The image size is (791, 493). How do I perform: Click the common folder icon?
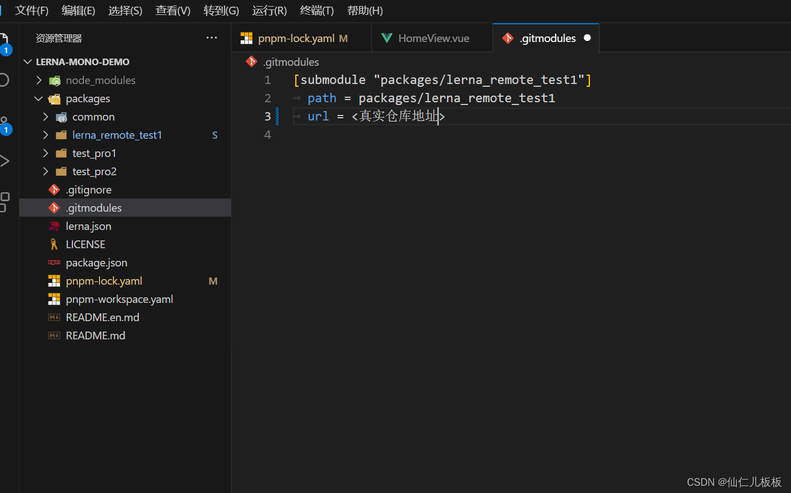tap(61, 117)
